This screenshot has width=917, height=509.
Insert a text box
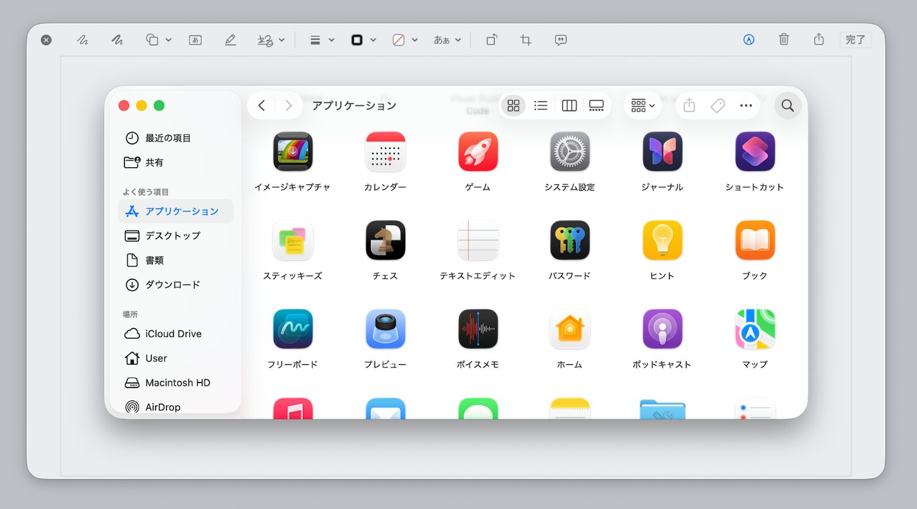[x=195, y=40]
